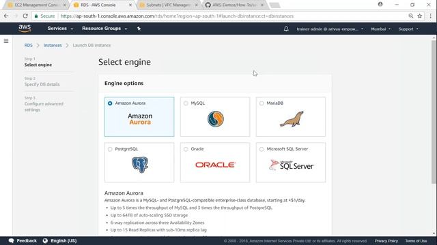The image size is (437, 245).
Task: Open the notifications bell icon
Action: [x=286, y=29]
